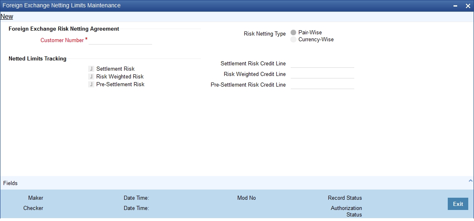The width and height of the screenshot is (474, 221).
Task: Close the Netting Limits Maintenance window
Action: [x=468, y=6]
